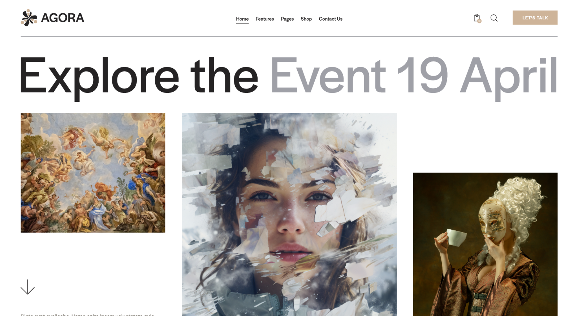Click the AGORA wordmark text
Screen dimensions: 578x316
[x=62, y=18]
